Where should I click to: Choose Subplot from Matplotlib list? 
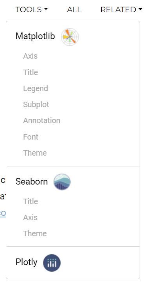(x=36, y=105)
